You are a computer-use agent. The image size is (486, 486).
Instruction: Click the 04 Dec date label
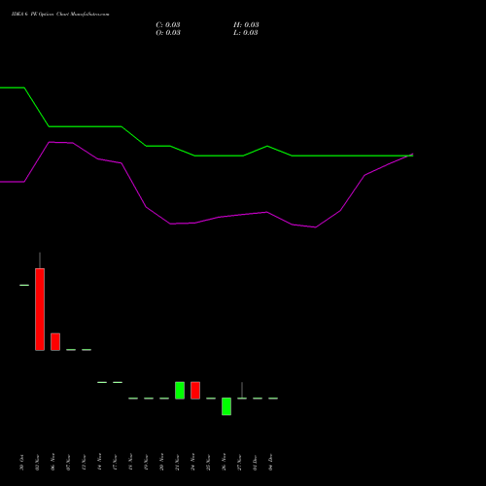(x=270, y=463)
